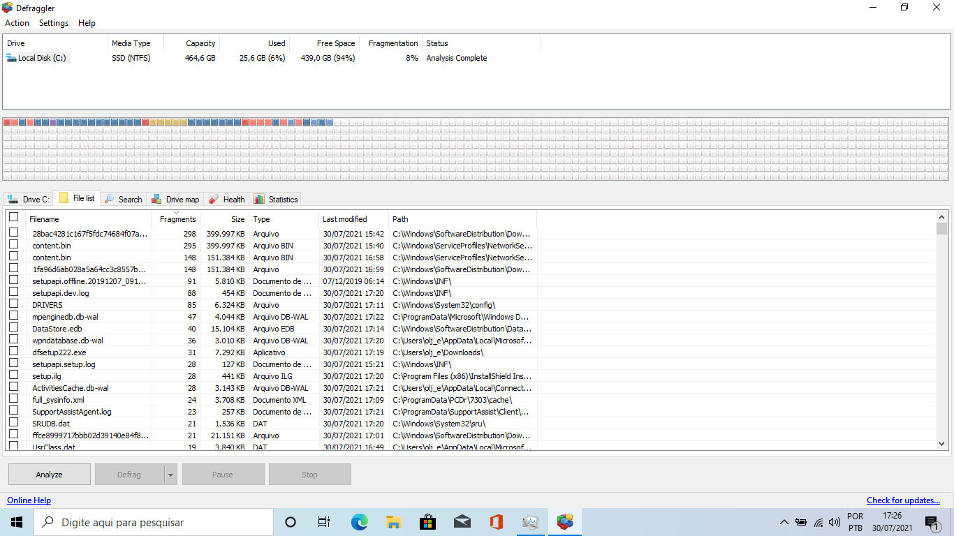Screen dimensions: 954x536
Task: Check the box for setupapi.dev.log
Action: (x=13, y=292)
